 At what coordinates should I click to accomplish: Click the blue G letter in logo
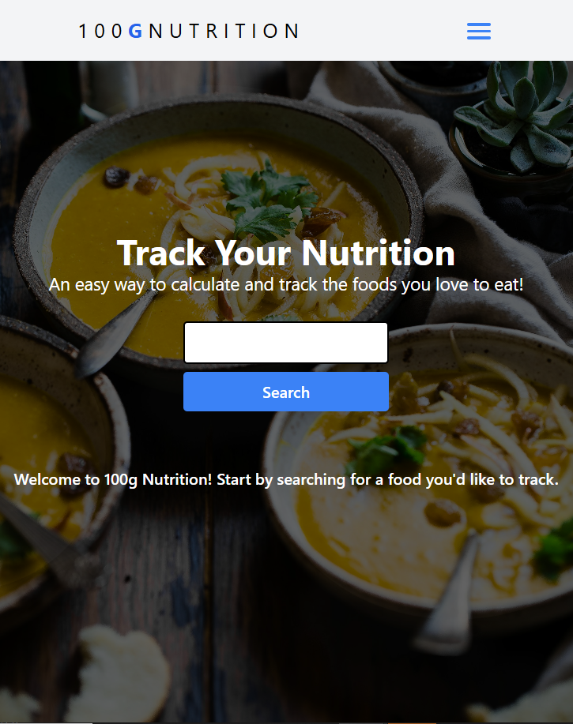point(135,31)
